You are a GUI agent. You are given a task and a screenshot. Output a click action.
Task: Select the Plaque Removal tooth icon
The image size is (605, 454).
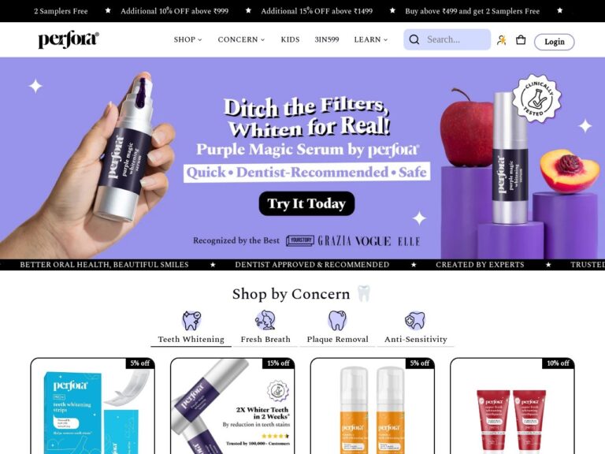point(337,320)
